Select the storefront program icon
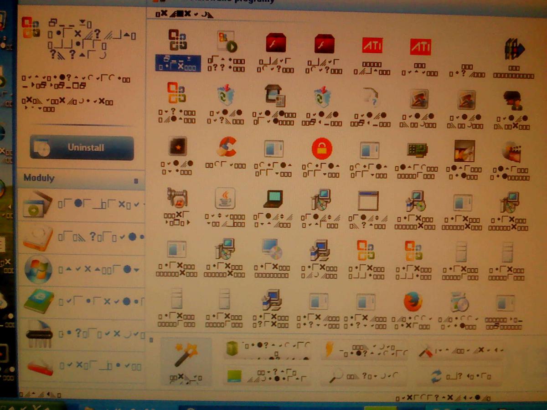 [x=276, y=96]
